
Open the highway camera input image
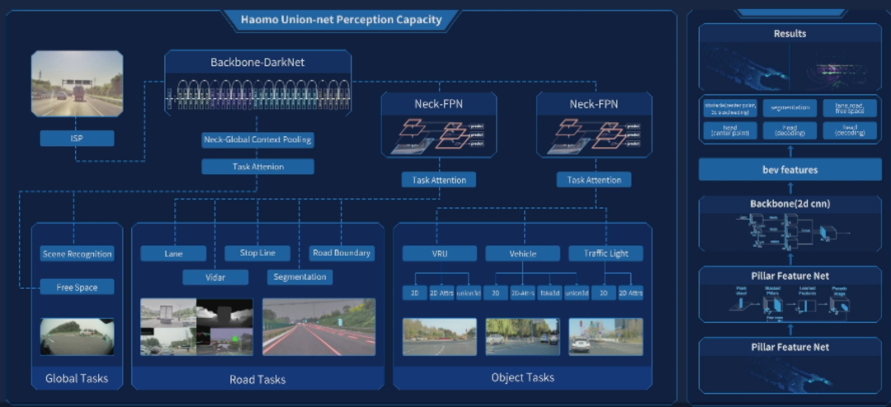(x=78, y=83)
